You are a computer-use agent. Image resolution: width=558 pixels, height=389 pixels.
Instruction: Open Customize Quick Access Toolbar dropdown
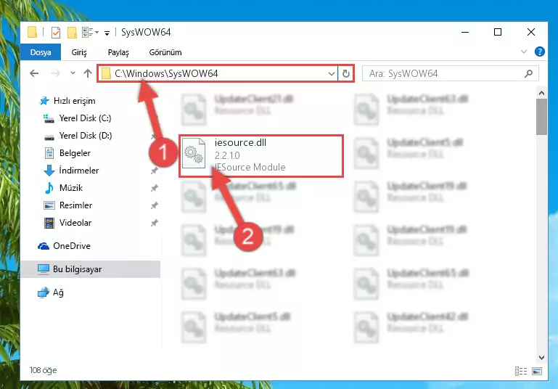click(107, 33)
